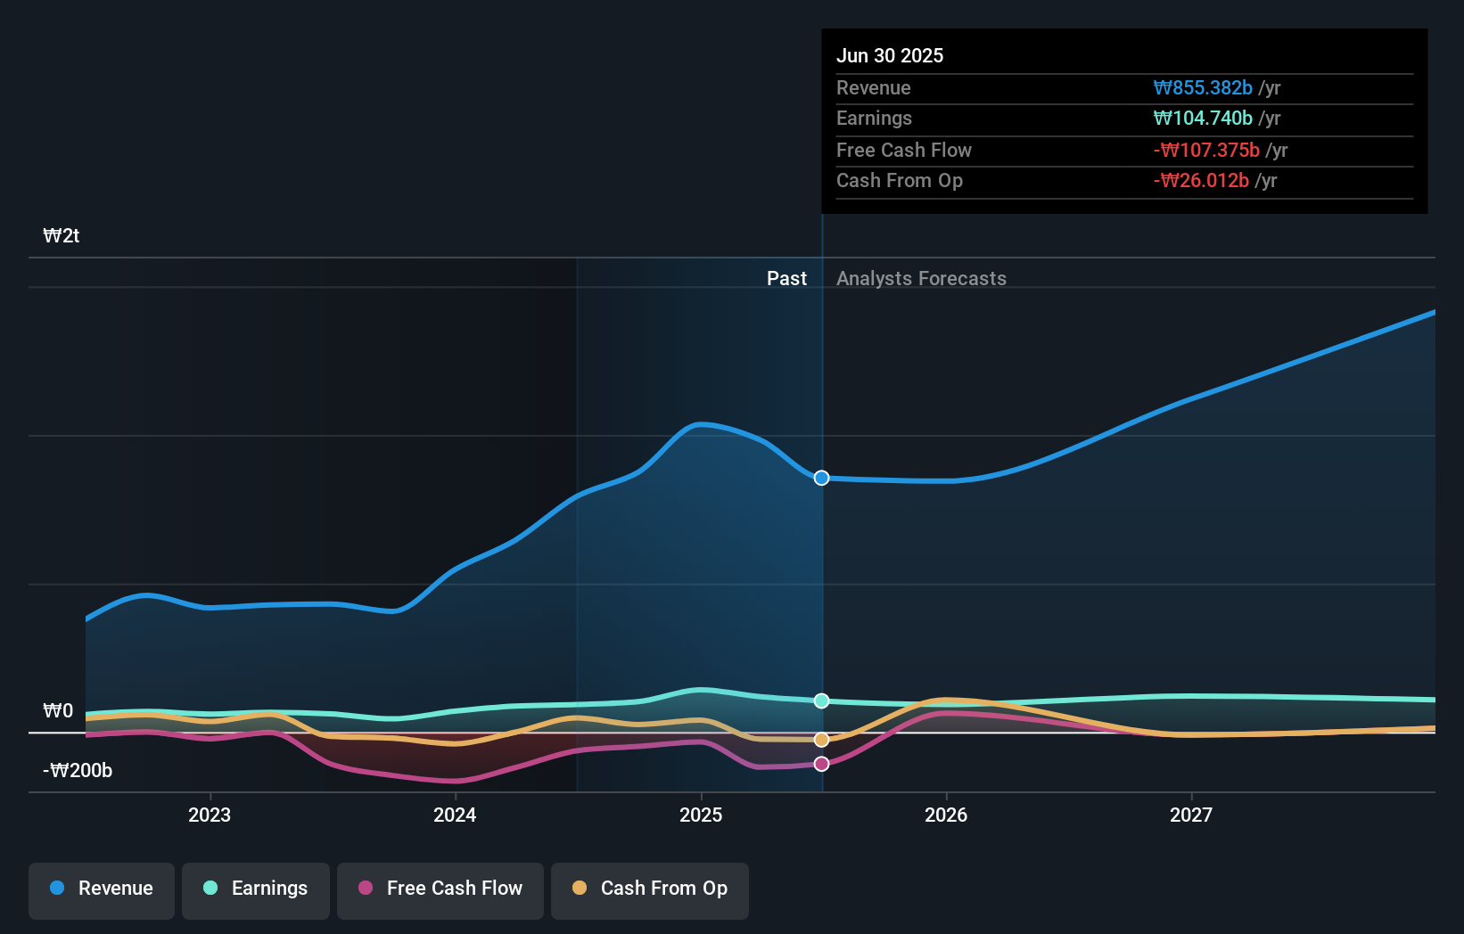Click the 2025 x-axis label
The width and height of the screenshot is (1464, 934).
701,815
